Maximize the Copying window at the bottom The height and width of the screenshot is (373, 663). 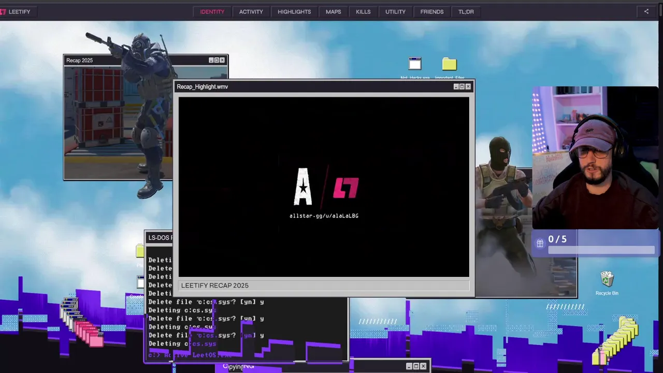[416, 366]
